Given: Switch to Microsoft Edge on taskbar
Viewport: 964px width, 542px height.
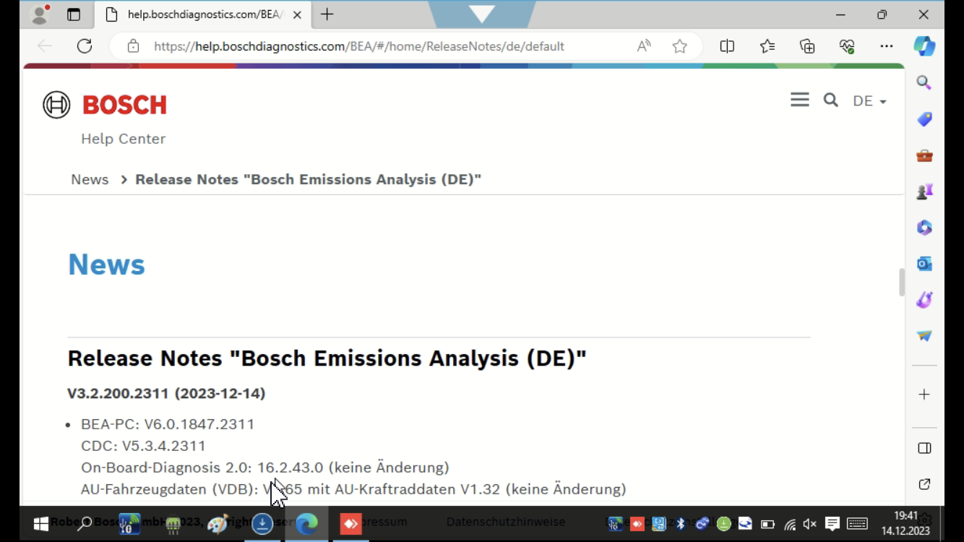Looking at the screenshot, I should [306, 524].
